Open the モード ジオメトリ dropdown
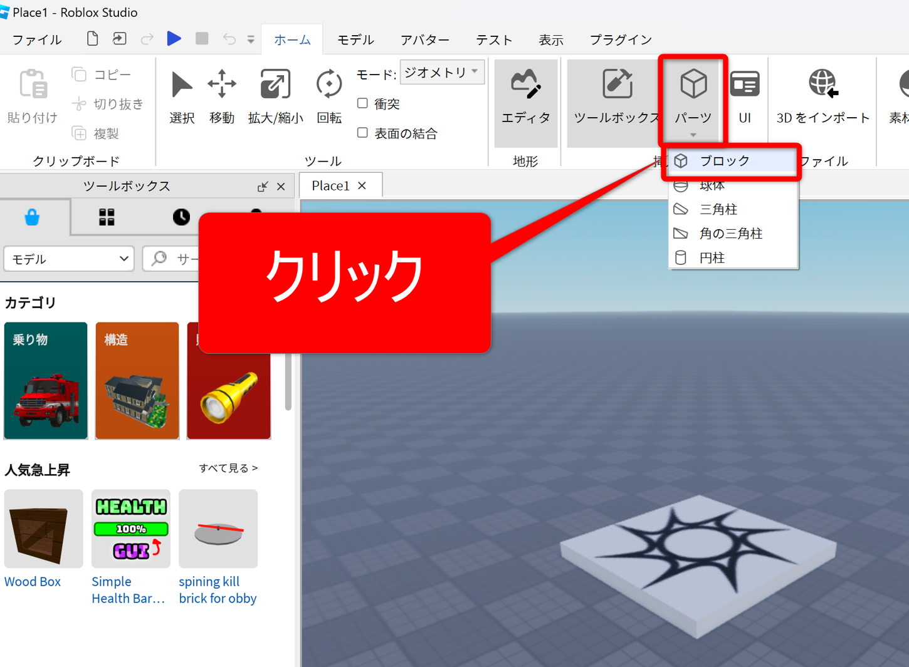 tap(441, 73)
